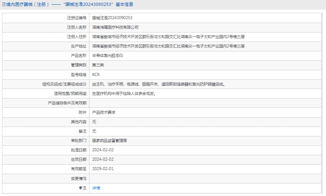This screenshot has height=196, width=326.
Task: Click the registrant name 湖南鸿福医疗科技有限公司
Action: [115, 27]
